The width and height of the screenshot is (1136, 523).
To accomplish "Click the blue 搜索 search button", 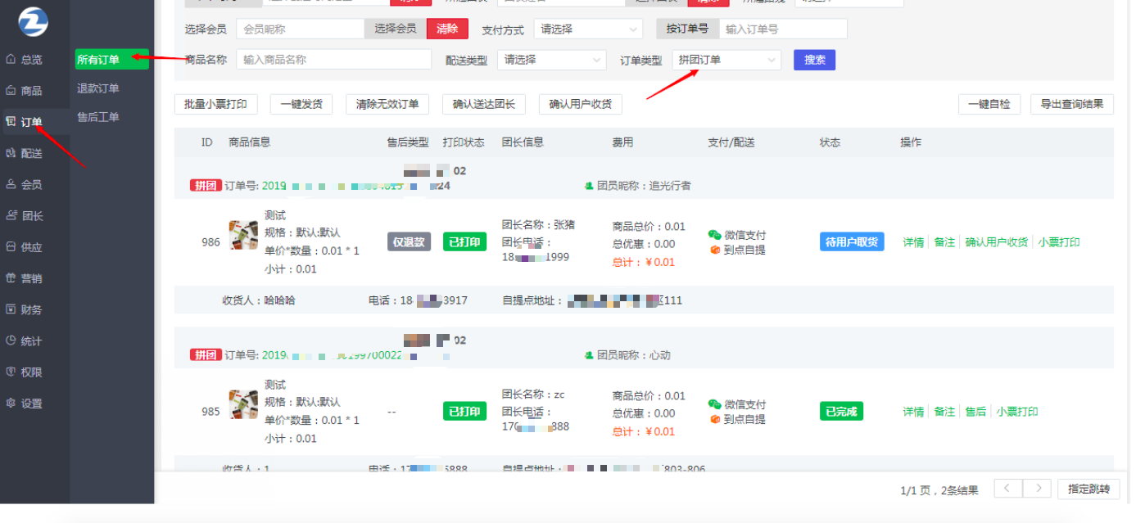I will click(814, 60).
